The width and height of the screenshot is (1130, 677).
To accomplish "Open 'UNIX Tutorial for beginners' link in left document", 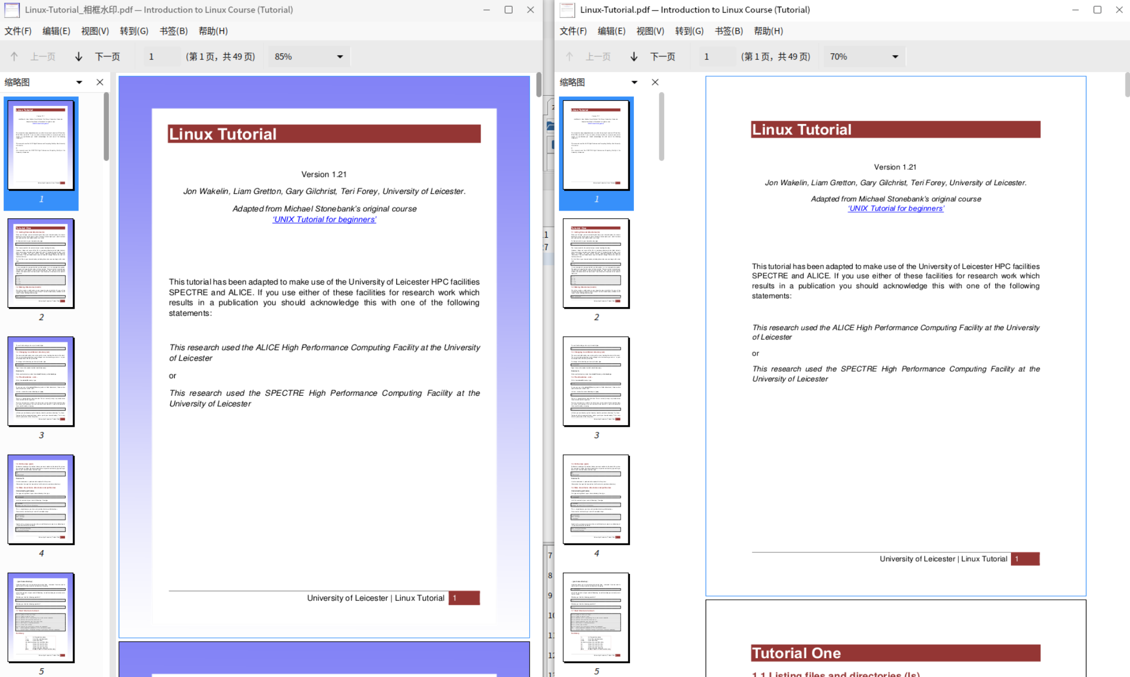I will point(324,219).
